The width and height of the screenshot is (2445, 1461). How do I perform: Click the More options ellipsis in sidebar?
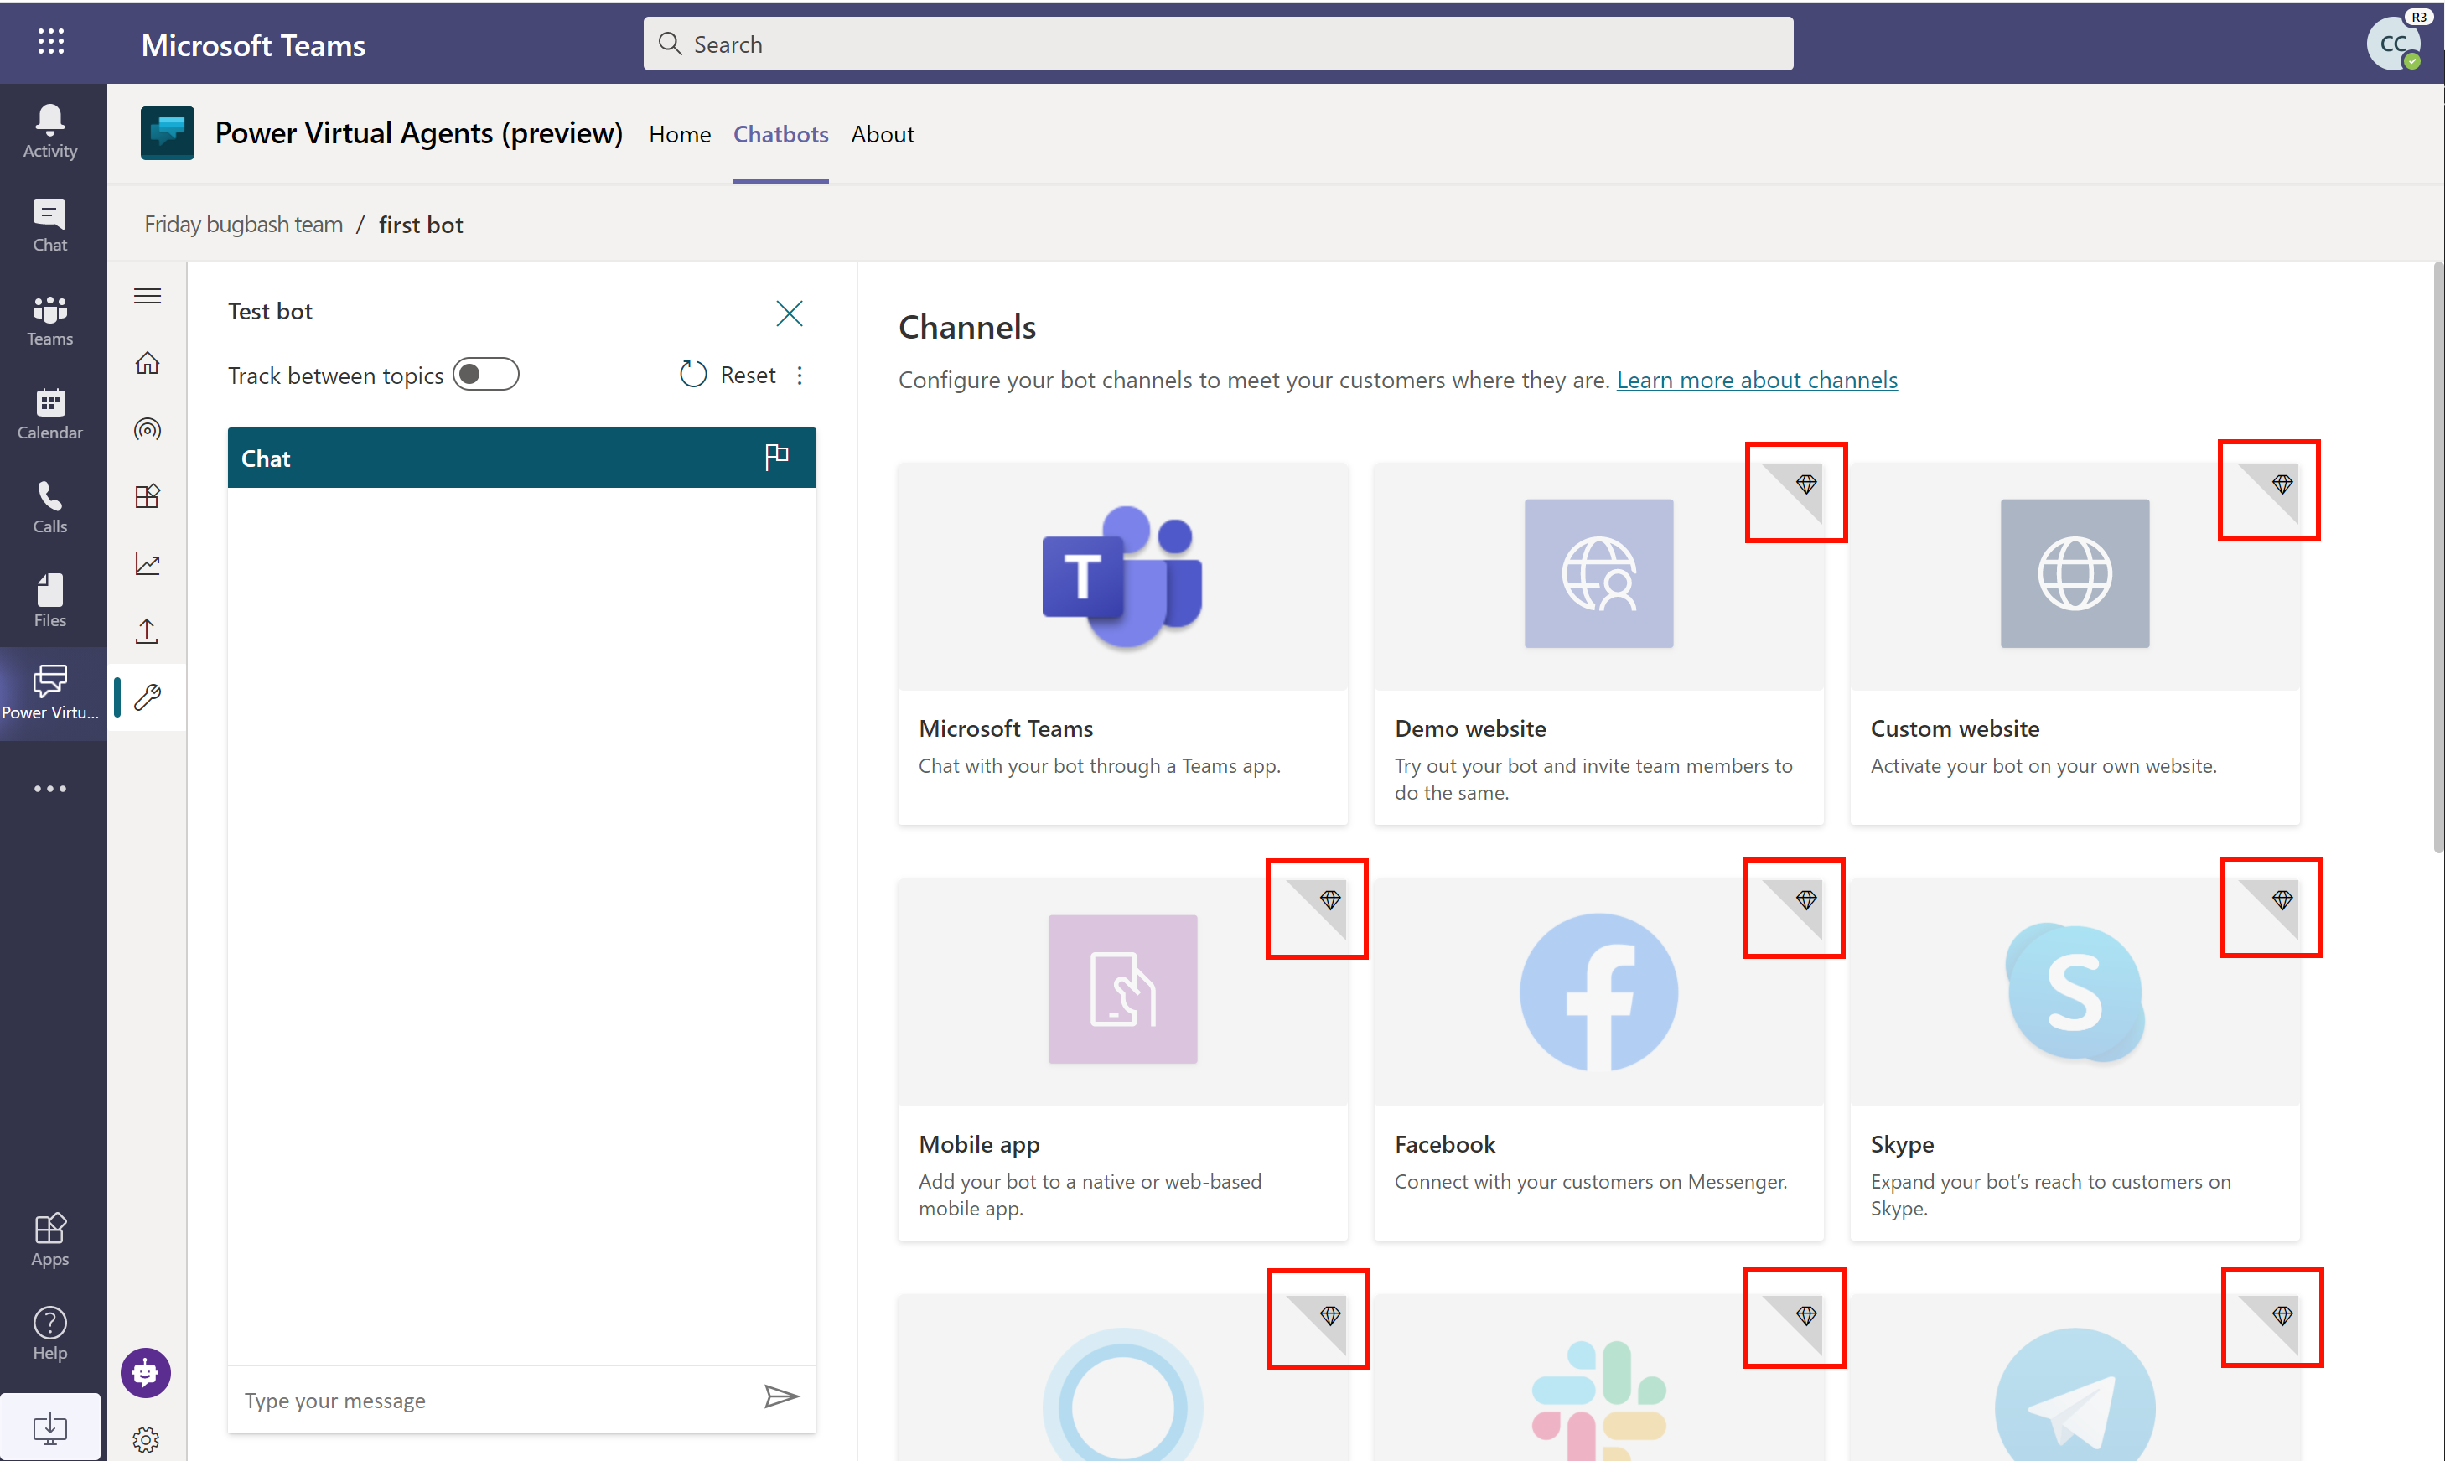coord(49,786)
